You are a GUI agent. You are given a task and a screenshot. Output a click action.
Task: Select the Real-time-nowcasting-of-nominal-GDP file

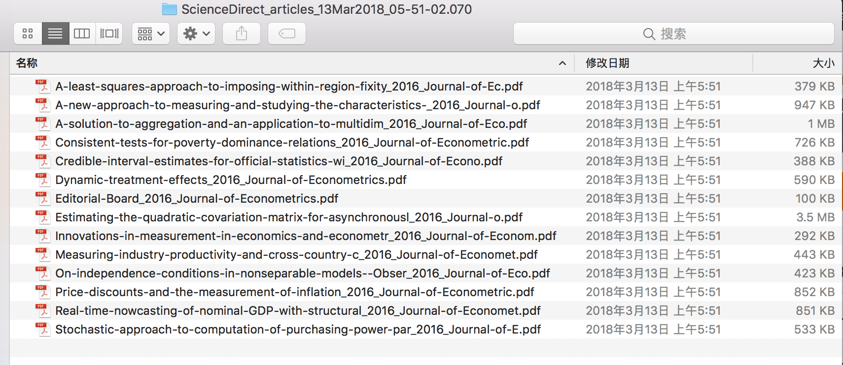tap(298, 311)
